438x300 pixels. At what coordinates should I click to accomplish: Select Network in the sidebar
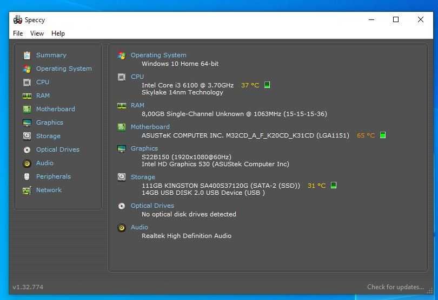tap(49, 190)
